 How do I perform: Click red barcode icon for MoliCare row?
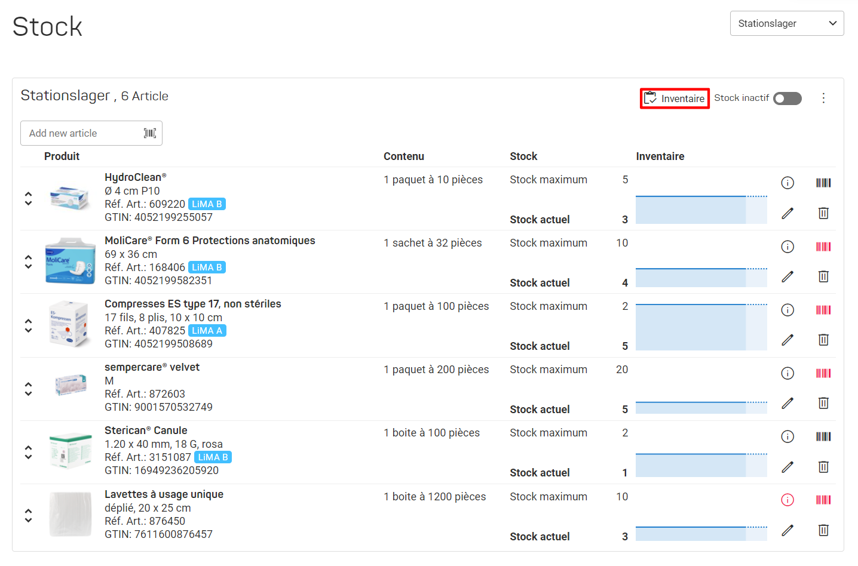(x=823, y=246)
